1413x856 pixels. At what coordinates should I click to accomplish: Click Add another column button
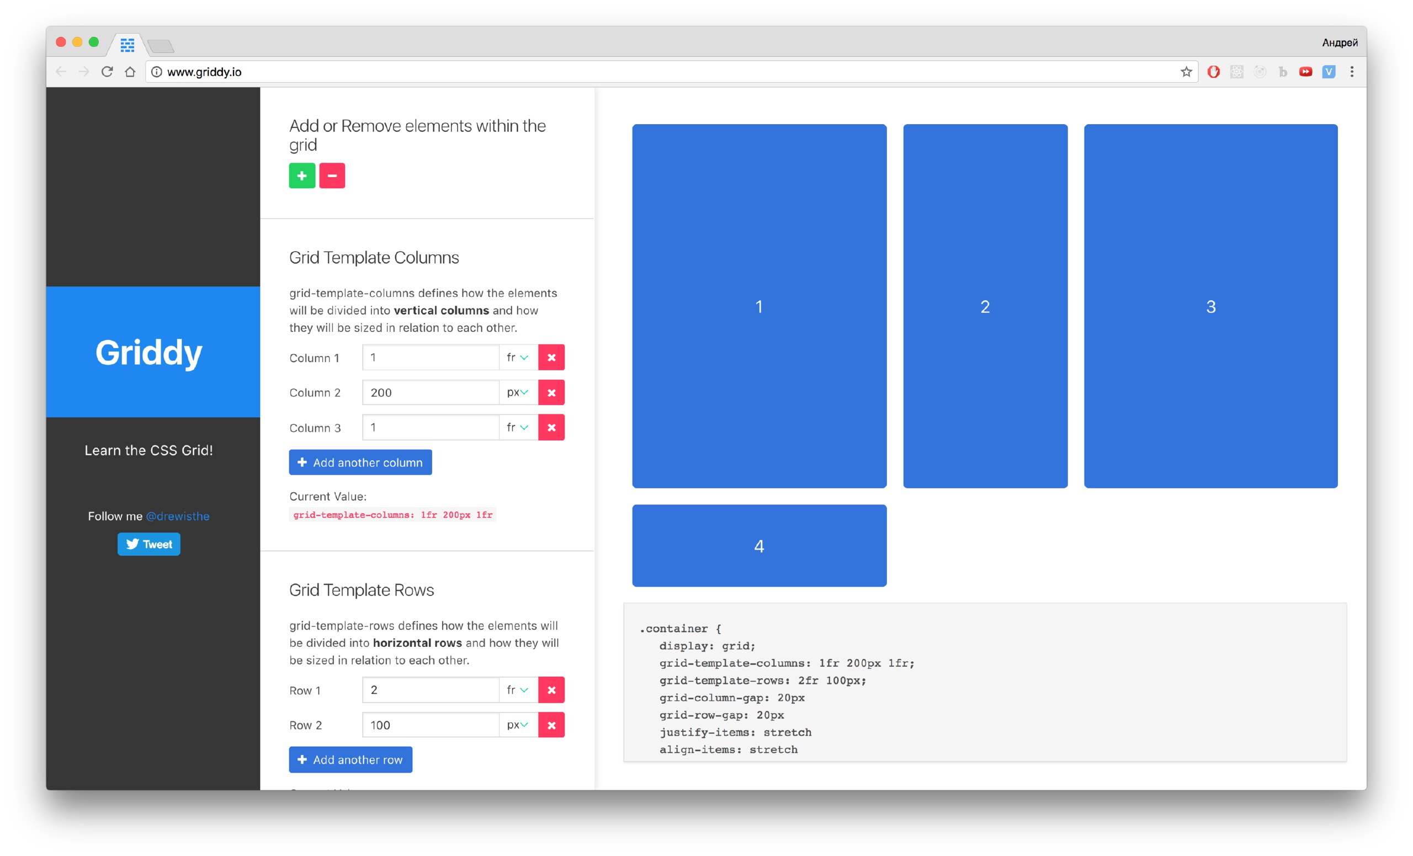point(360,462)
